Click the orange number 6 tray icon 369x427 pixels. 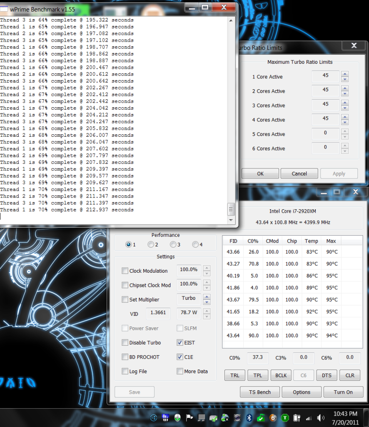click(273, 417)
